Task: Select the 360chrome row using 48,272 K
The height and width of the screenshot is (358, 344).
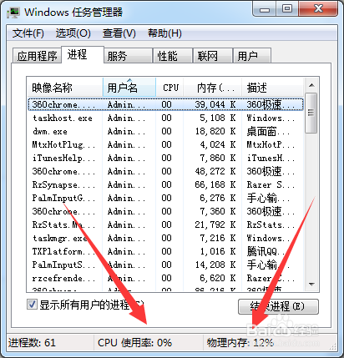Action: [165, 171]
